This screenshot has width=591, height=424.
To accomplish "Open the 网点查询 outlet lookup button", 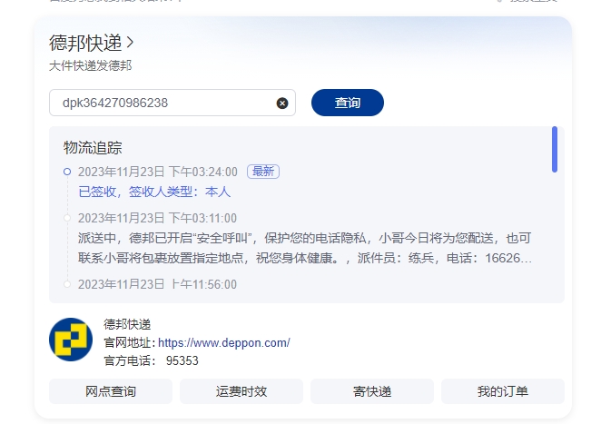I will pos(111,391).
